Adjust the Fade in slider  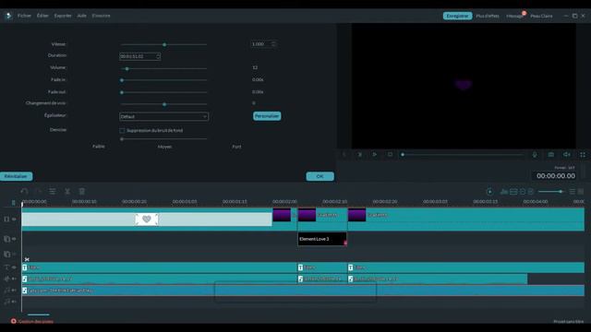(122, 80)
